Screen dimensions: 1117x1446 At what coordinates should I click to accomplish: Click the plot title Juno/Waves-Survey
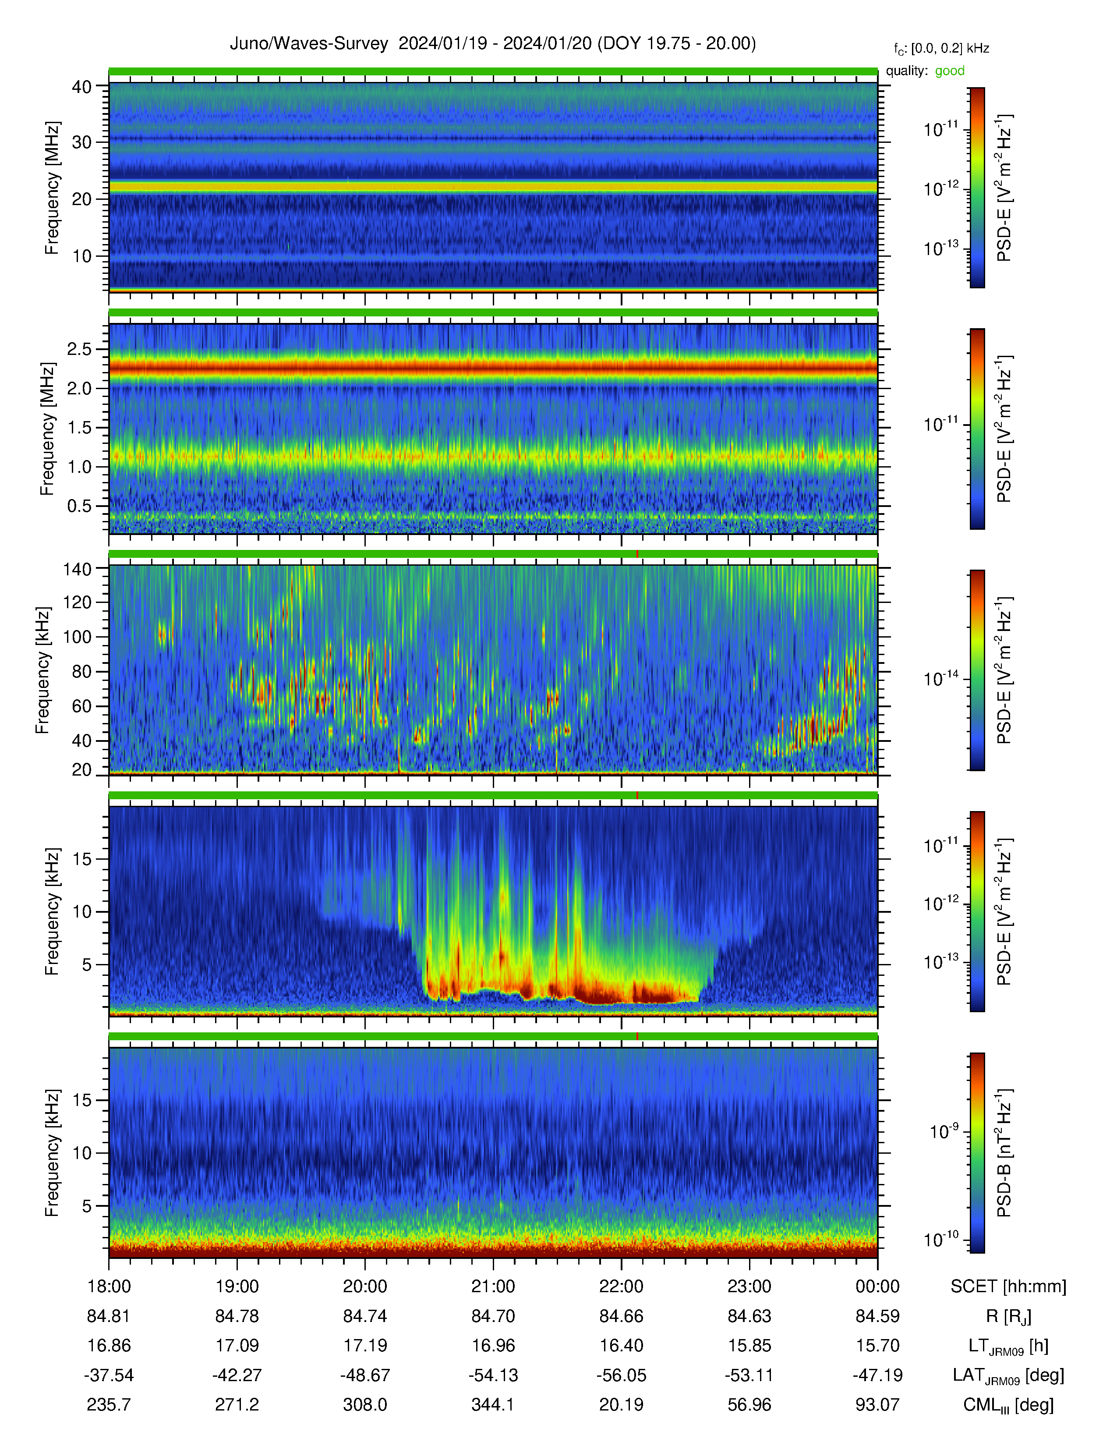tap(308, 44)
